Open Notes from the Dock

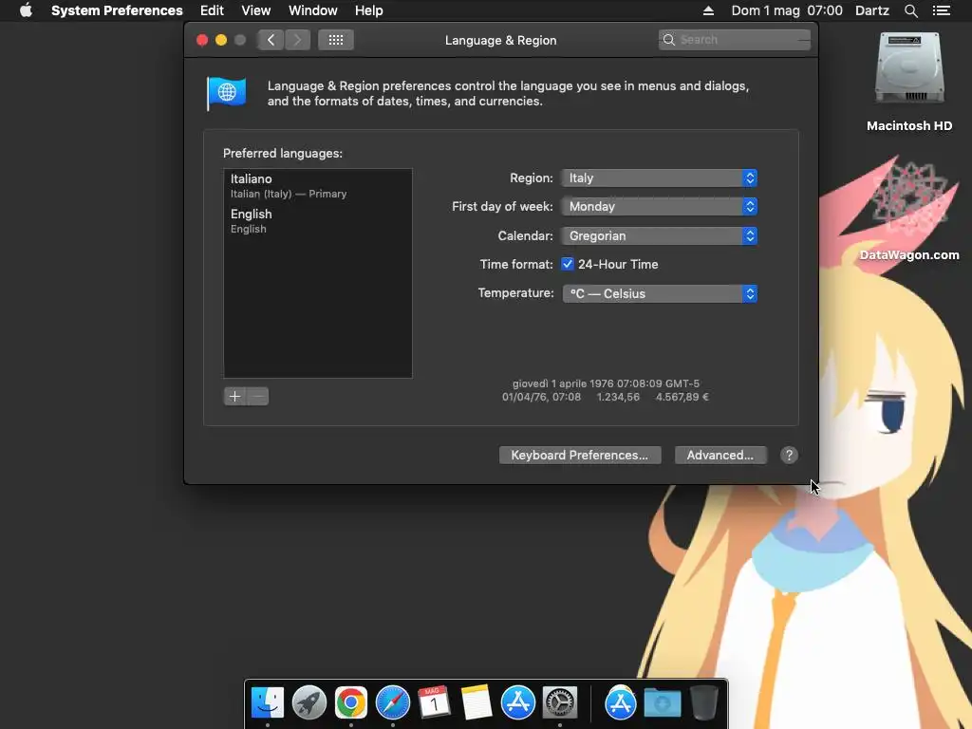[477, 702]
